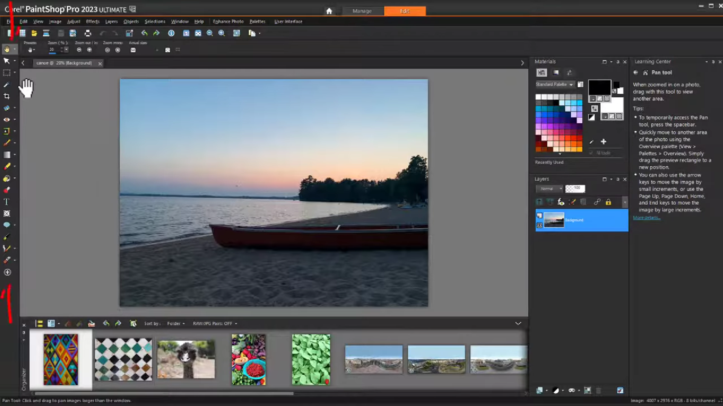Select the Pick tool arrow
The height and width of the screenshot is (406, 723).
6,61
